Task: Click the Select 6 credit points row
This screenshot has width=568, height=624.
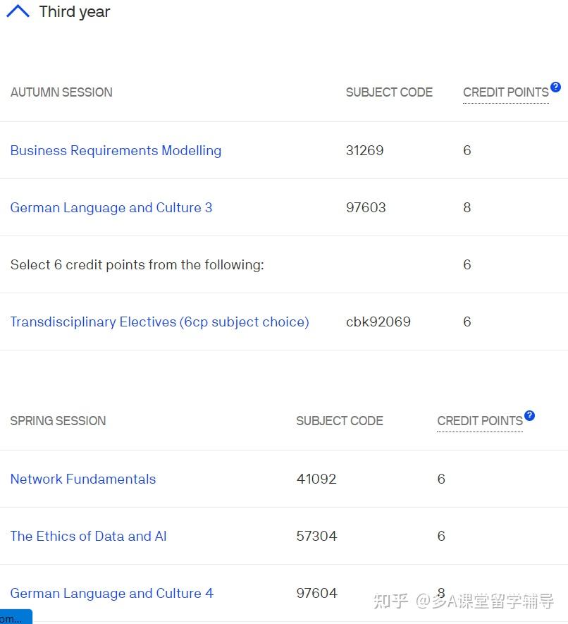Action: coord(284,264)
